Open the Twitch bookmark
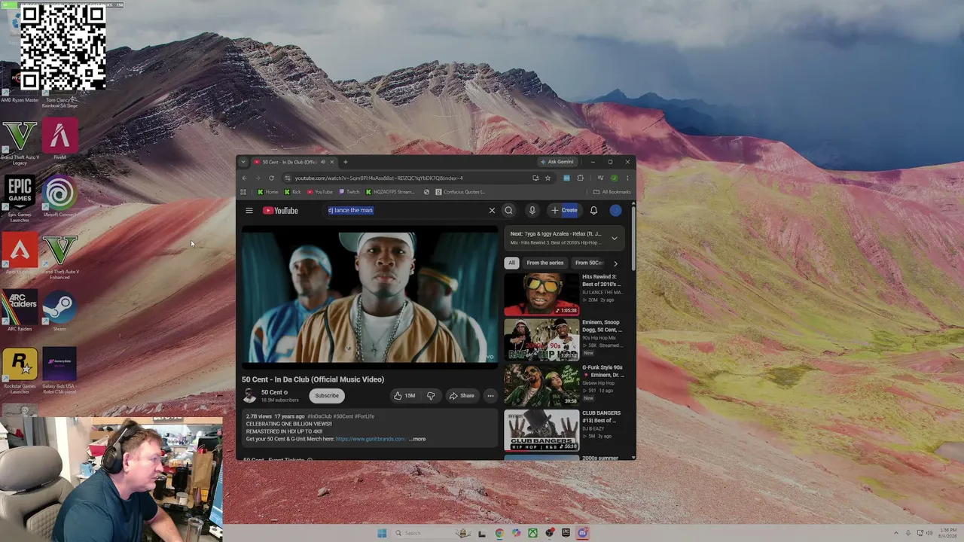964x542 pixels. coord(349,192)
